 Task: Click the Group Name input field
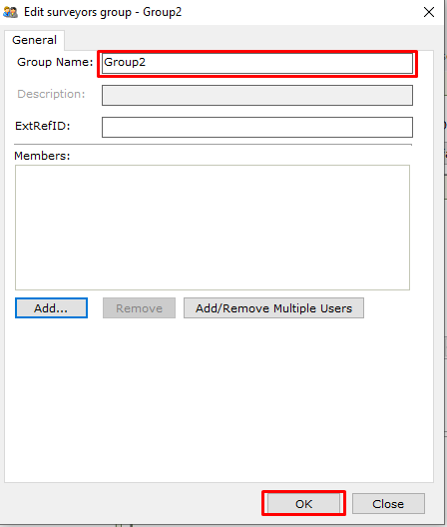[257, 64]
